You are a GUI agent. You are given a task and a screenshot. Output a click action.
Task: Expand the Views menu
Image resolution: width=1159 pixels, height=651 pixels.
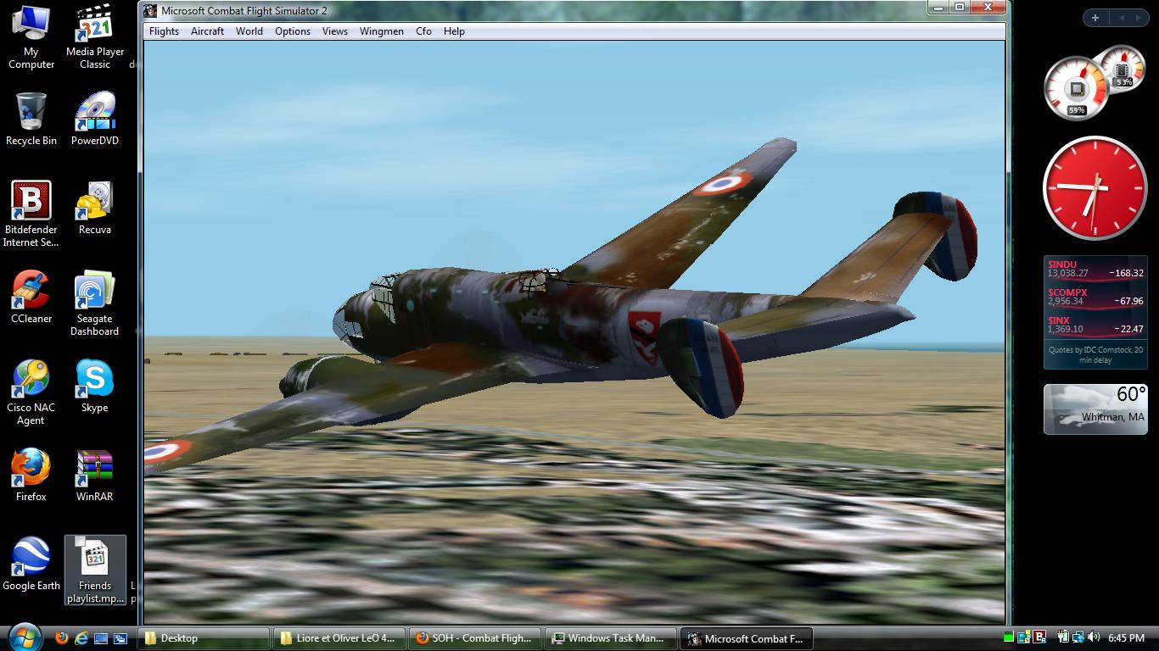tap(334, 31)
